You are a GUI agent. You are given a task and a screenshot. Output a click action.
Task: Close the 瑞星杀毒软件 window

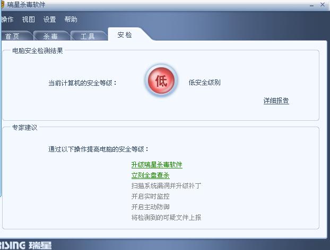(323, 4)
